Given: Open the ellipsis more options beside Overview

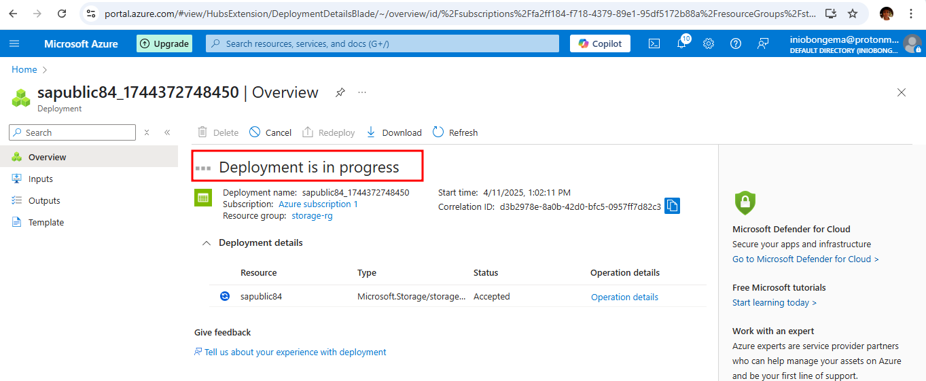Looking at the screenshot, I should pyautogui.click(x=362, y=92).
